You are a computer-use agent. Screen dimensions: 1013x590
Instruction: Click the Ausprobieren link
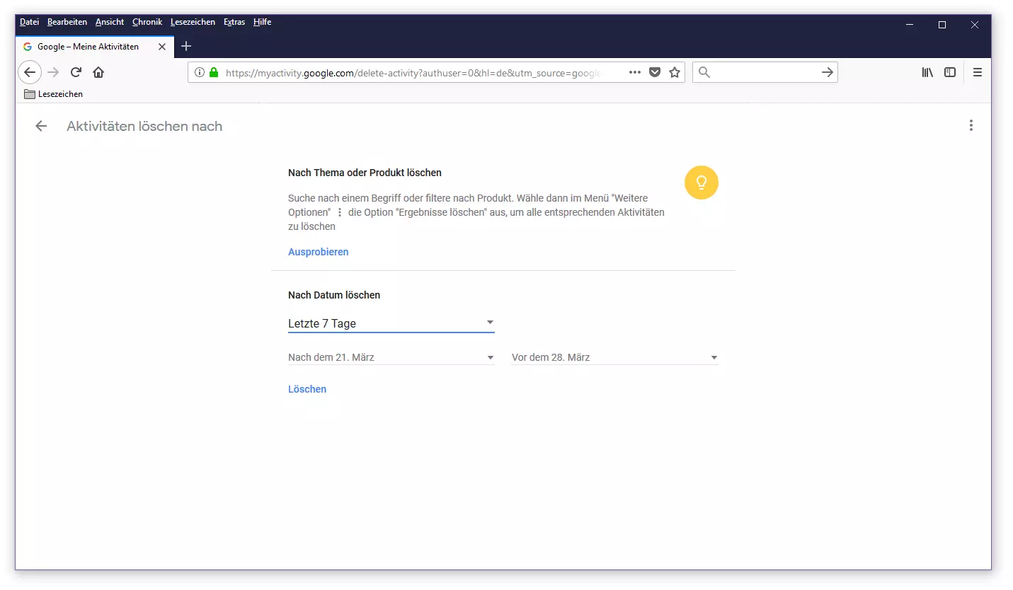[319, 252]
